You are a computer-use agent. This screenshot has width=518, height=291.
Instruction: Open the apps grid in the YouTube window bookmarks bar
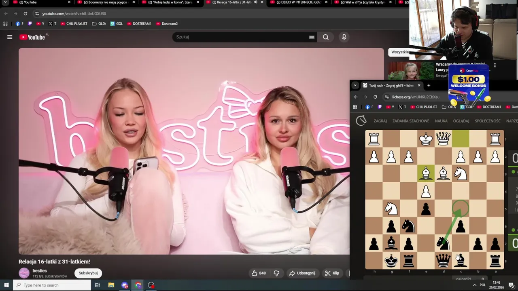tap(5, 24)
